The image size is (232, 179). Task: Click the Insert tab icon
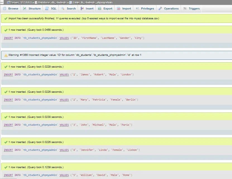pyautogui.click(x=82, y=8)
